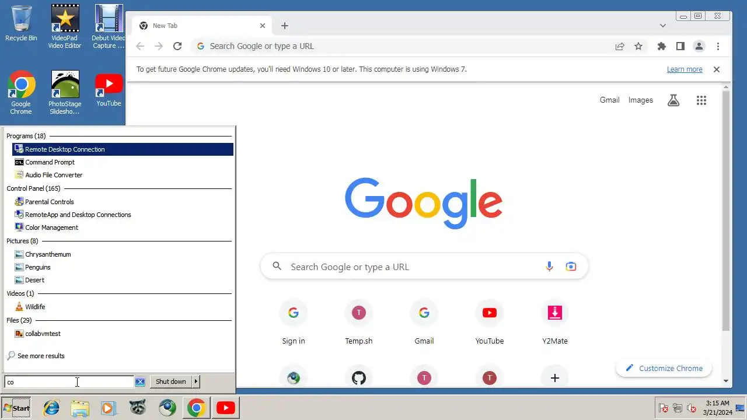Click Chrome's forward arrow
747x420 pixels.
[x=159, y=46]
